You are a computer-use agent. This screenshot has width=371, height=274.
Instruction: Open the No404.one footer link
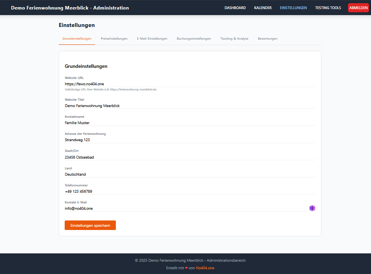pos(205,268)
